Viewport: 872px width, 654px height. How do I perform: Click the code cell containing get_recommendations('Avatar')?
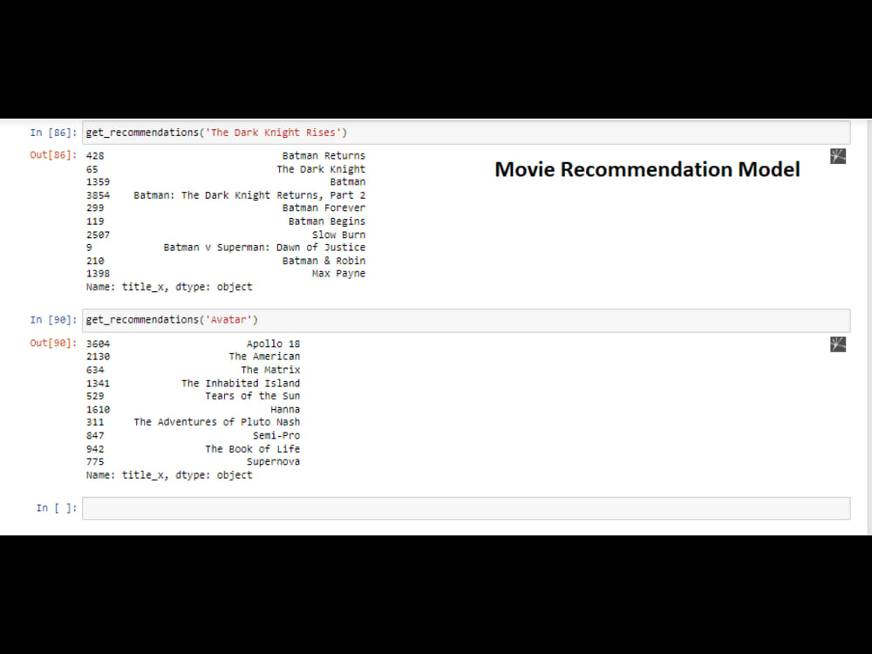pos(466,320)
